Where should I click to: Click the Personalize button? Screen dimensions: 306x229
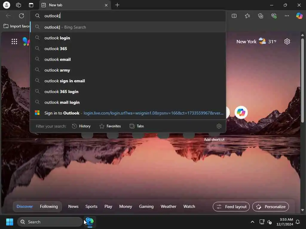[x=270, y=207]
